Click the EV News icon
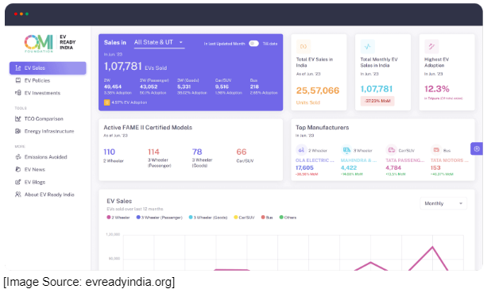495x289 pixels. [x=18, y=169]
